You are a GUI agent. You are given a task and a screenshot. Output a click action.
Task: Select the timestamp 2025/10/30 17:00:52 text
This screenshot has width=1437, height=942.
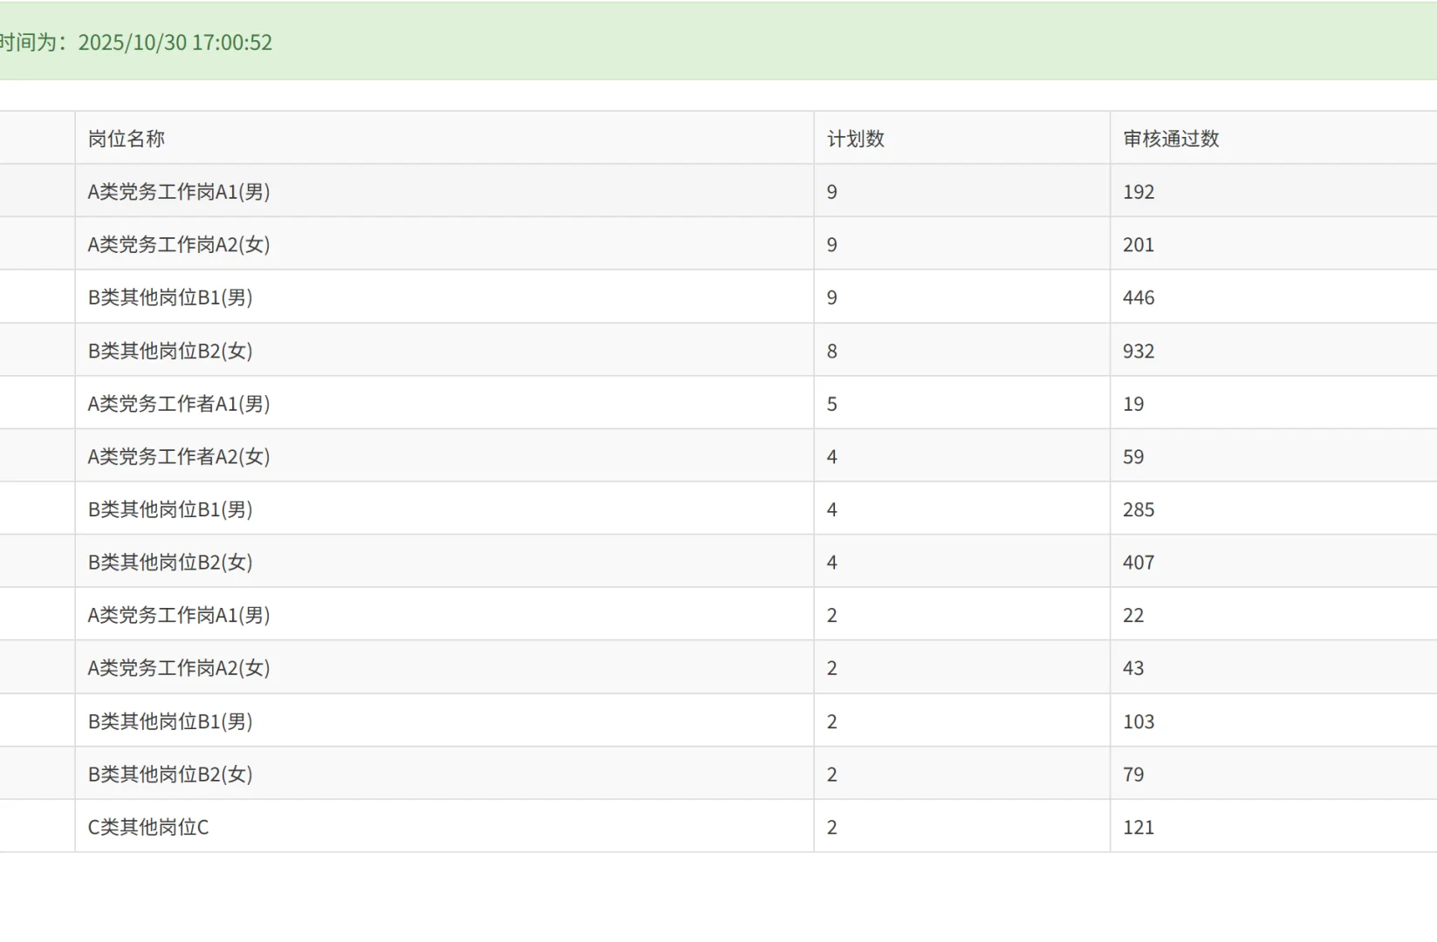point(175,43)
